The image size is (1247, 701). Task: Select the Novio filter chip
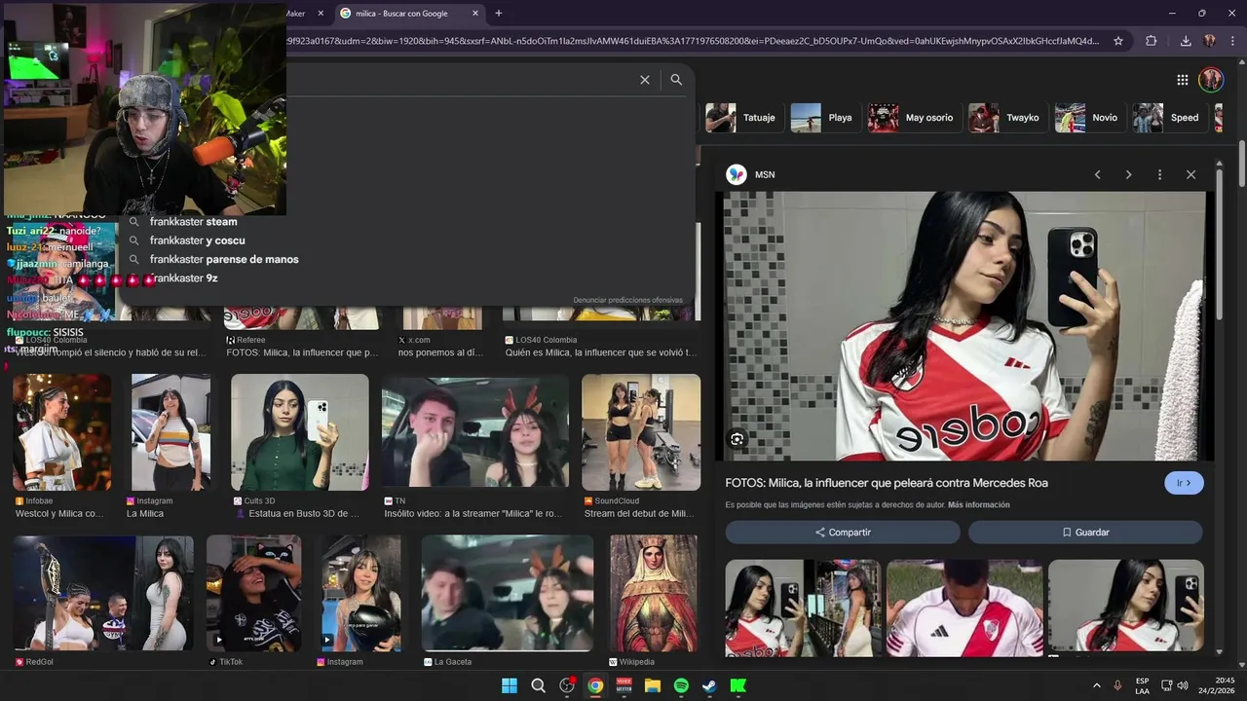pyautogui.click(x=1090, y=118)
